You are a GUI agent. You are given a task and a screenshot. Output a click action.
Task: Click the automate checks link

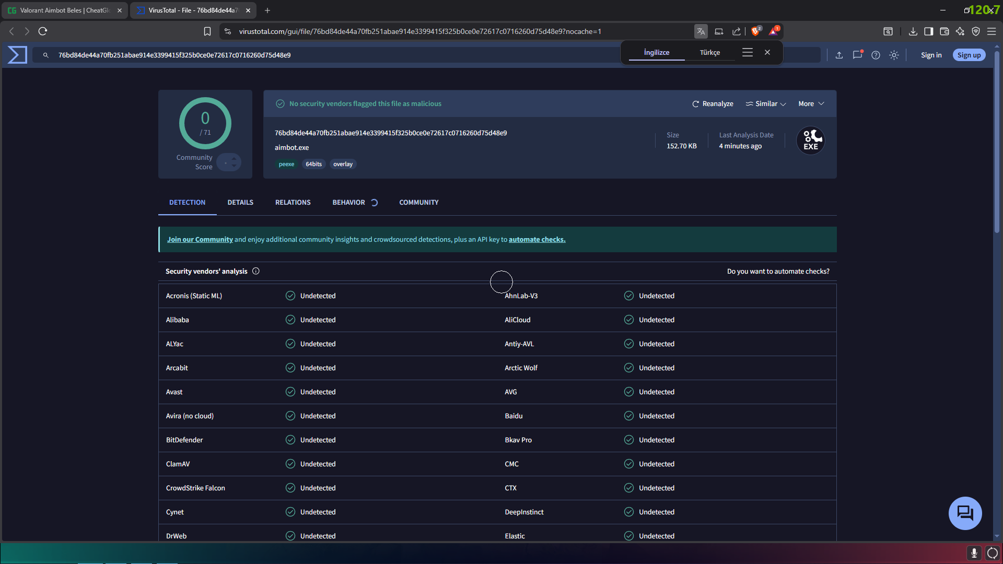pos(537,239)
